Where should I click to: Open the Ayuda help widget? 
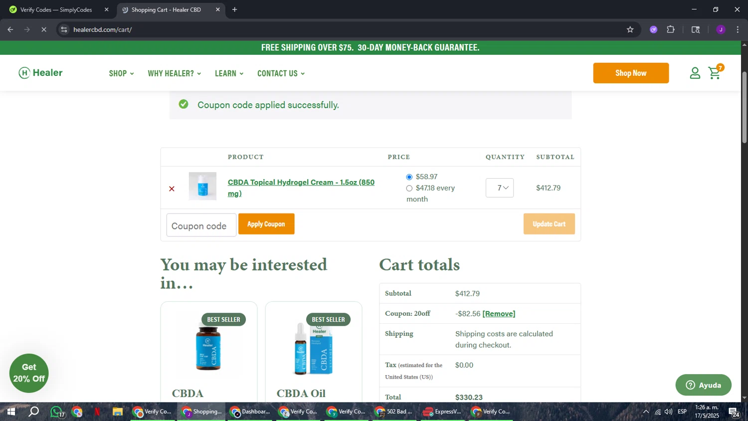(703, 385)
